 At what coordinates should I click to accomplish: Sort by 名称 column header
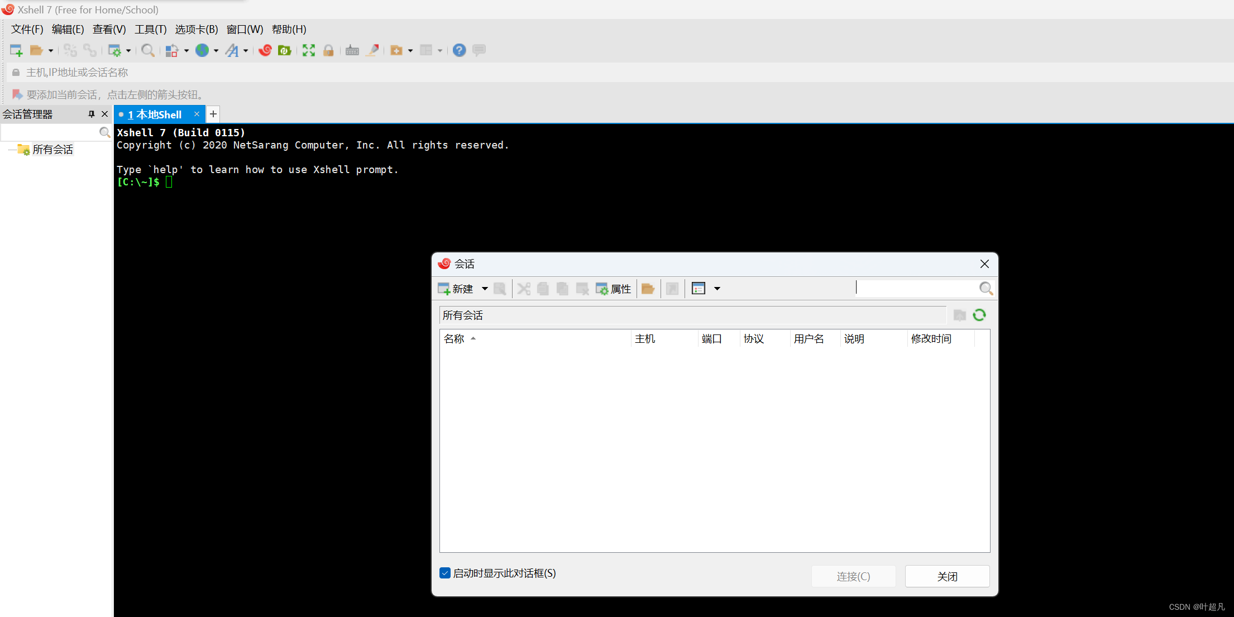pos(535,339)
